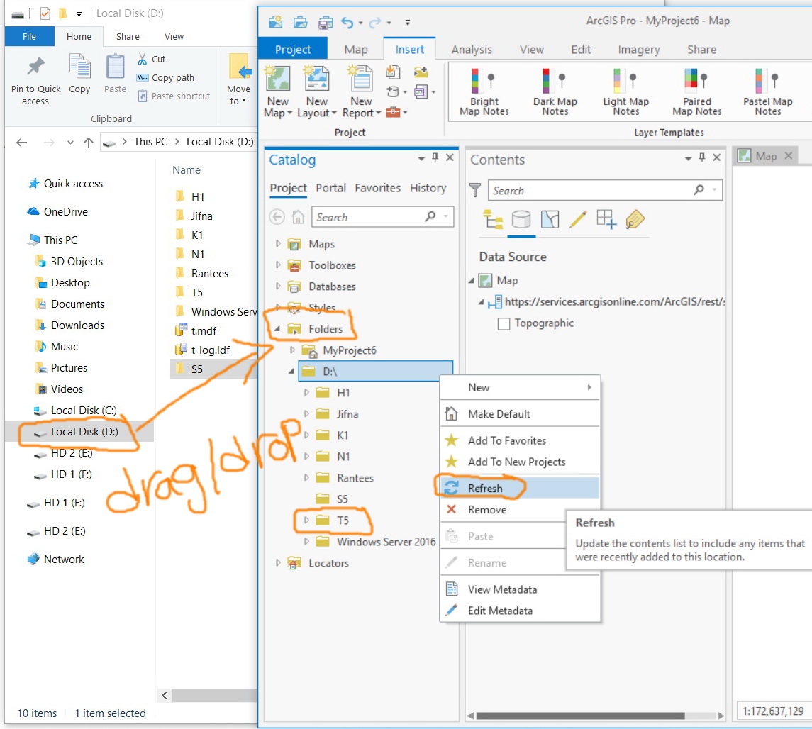Choose Remove in context menu
812x729 pixels.
coord(502,509)
